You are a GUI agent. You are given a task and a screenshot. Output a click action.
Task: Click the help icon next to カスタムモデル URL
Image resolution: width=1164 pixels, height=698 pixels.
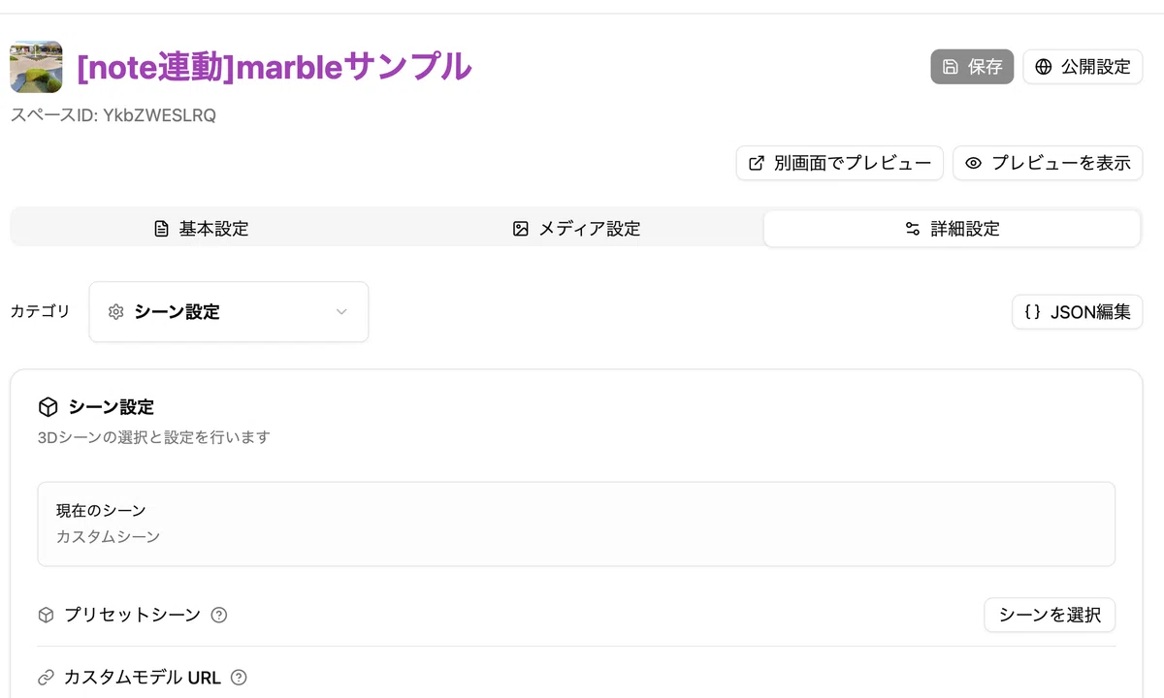[239, 678]
